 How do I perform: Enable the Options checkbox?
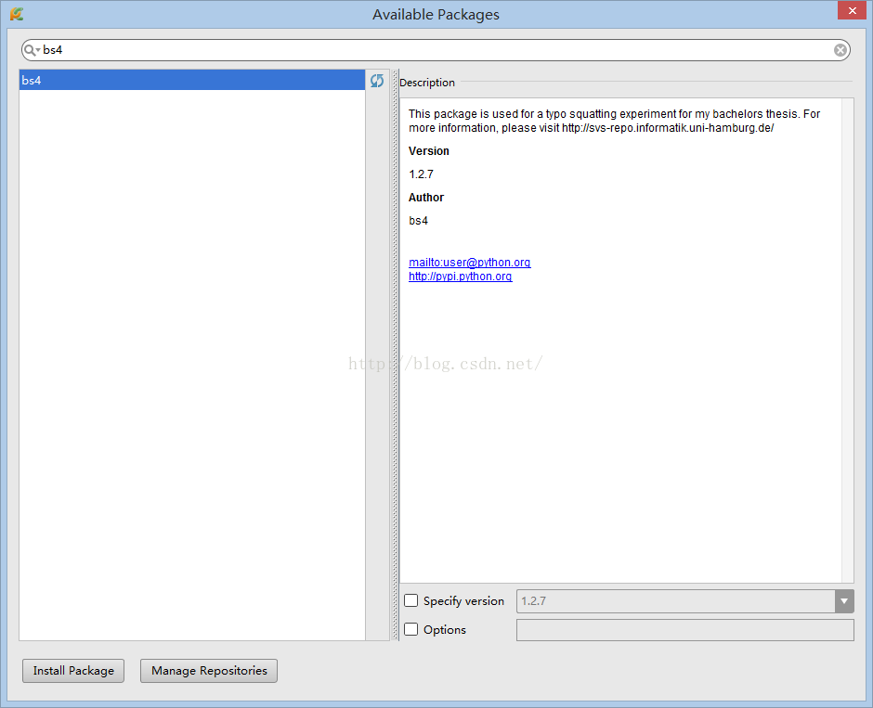pos(410,629)
